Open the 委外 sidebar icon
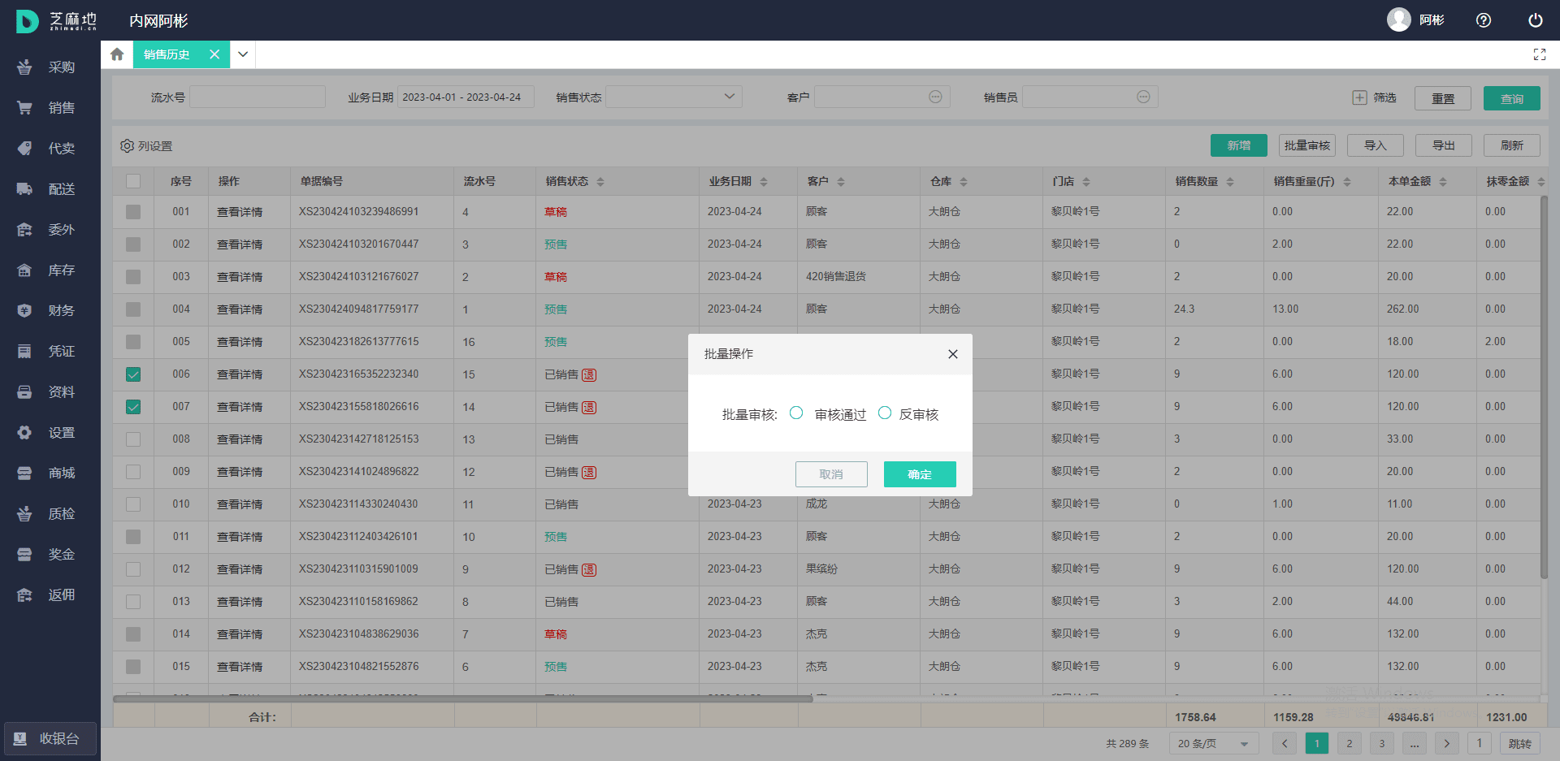Viewport: 1560px width, 761px height. tap(24, 229)
